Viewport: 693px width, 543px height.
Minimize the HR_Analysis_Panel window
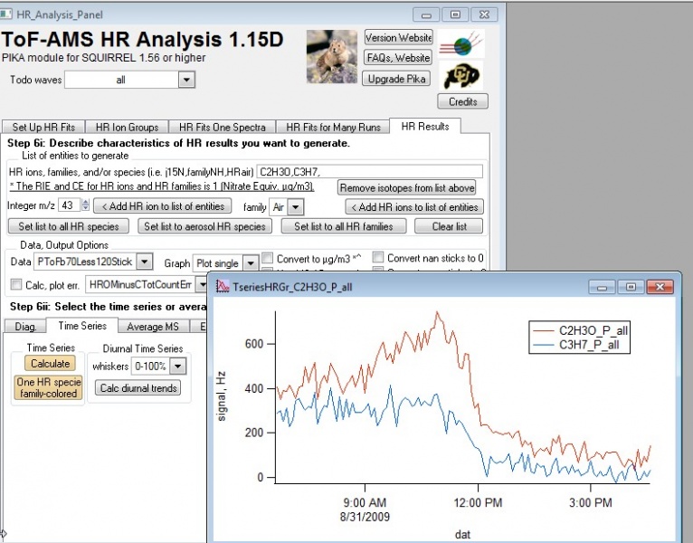point(427,14)
